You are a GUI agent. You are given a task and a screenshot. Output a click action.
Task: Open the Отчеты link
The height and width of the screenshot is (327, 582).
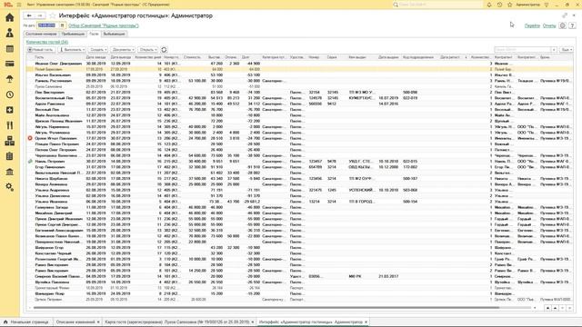pyautogui.click(x=549, y=25)
